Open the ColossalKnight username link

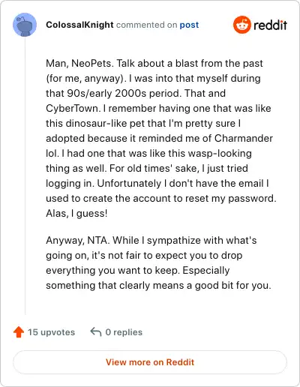point(79,25)
